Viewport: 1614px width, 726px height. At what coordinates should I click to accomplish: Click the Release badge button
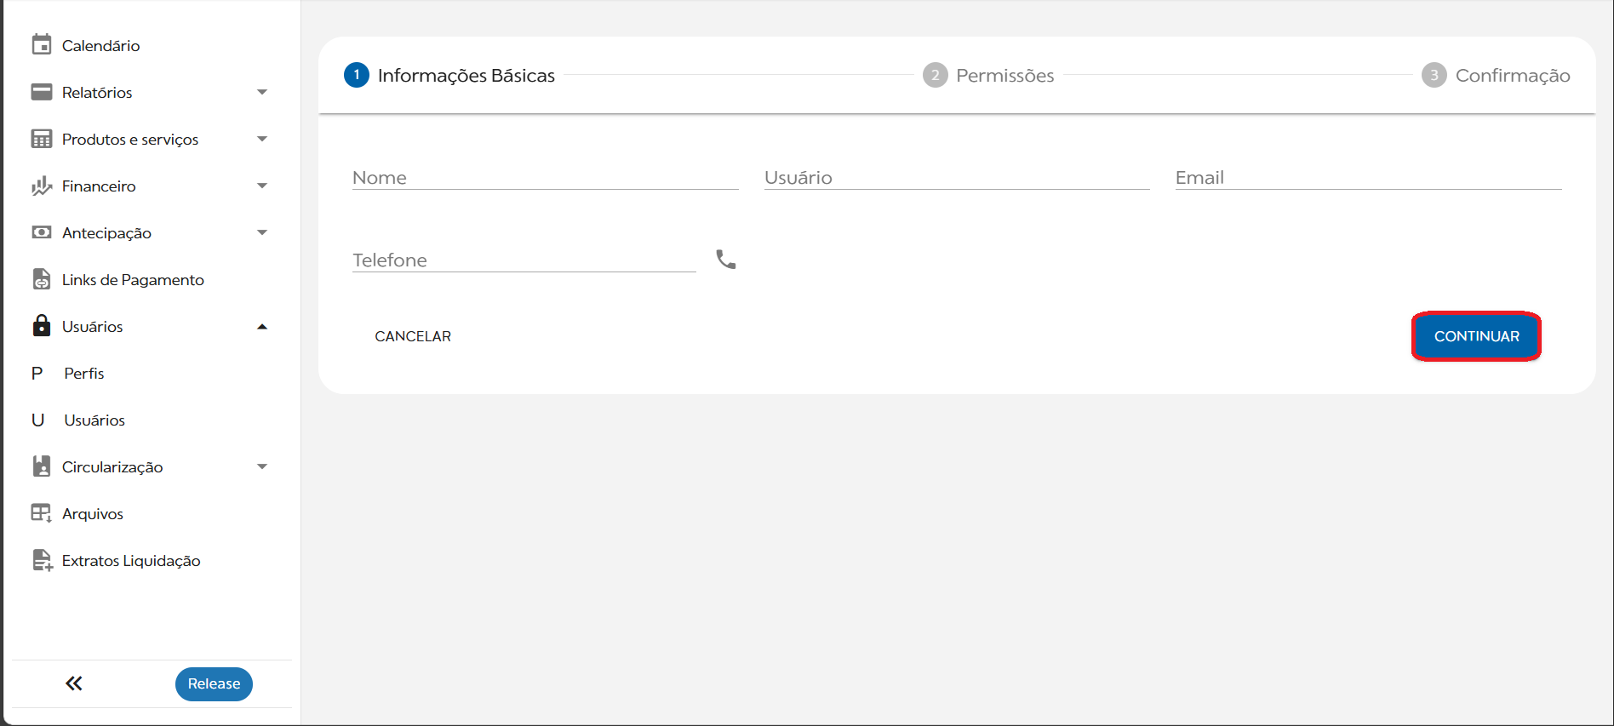coord(214,683)
